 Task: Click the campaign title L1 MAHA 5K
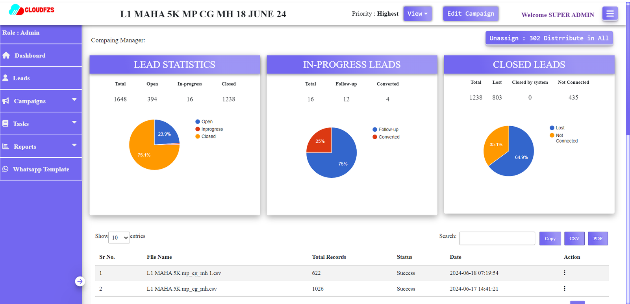pyautogui.click(x=203, y=14)
